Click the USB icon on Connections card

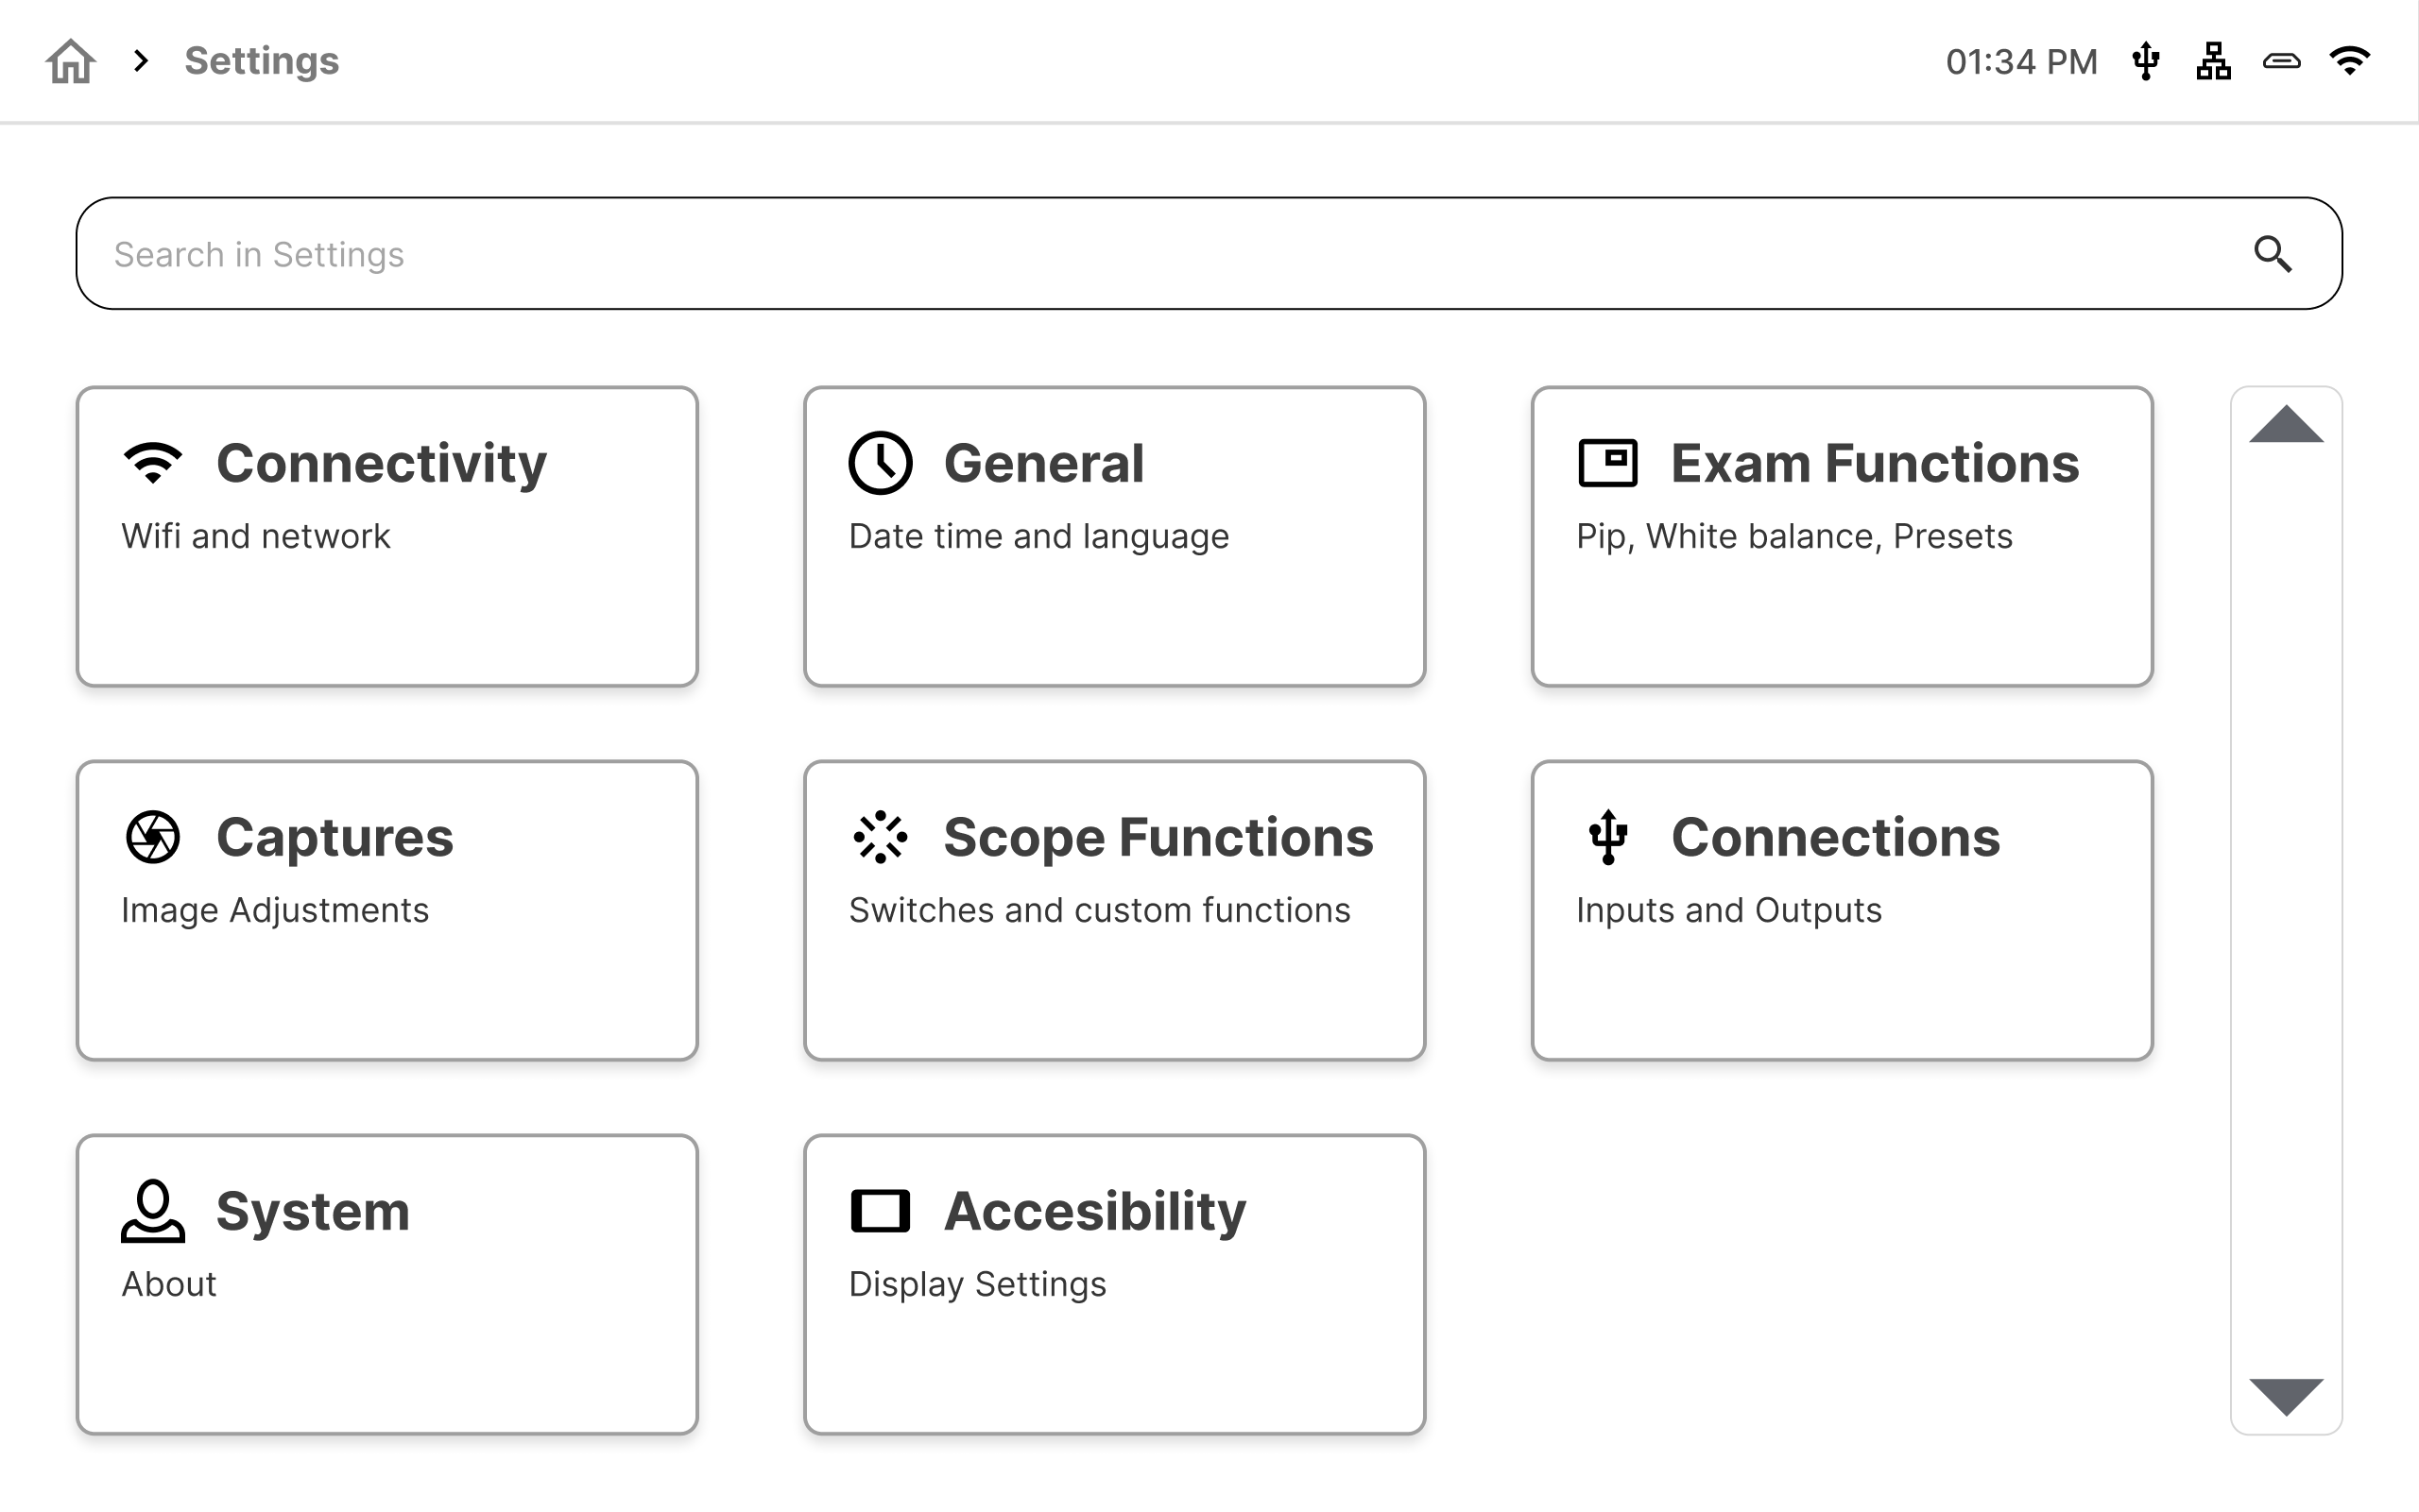pyautogui.click(x=1607, y=837)
